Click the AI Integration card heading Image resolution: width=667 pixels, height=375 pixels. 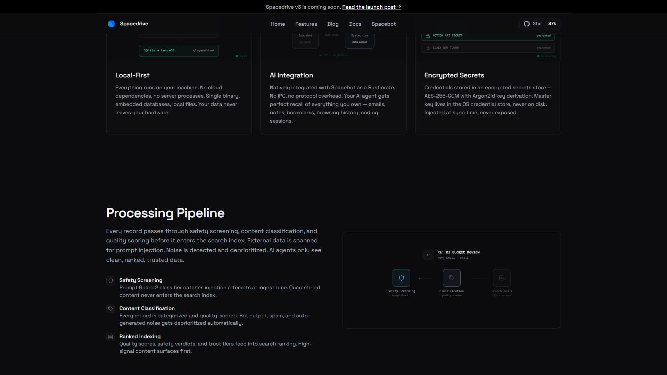pyautogui.click(x=291, y=75)
